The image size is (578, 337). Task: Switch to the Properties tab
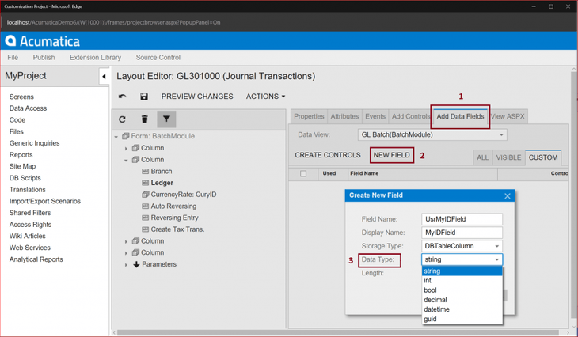click(309, 116)
